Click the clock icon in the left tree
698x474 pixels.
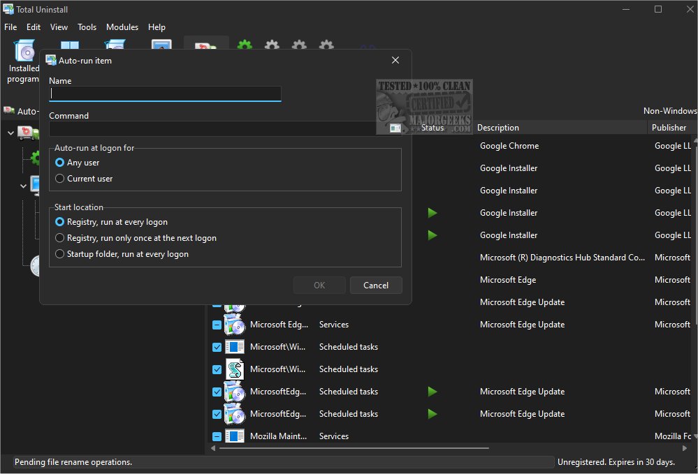point(36,265)
